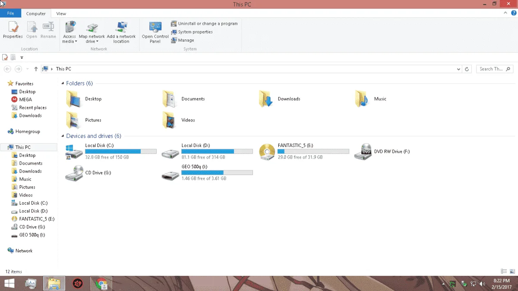Open the File tab

pyautogui.click(x=10, y=13)
